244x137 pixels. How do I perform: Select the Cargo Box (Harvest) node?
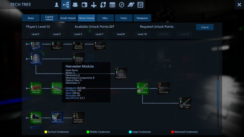coord(36,88)
